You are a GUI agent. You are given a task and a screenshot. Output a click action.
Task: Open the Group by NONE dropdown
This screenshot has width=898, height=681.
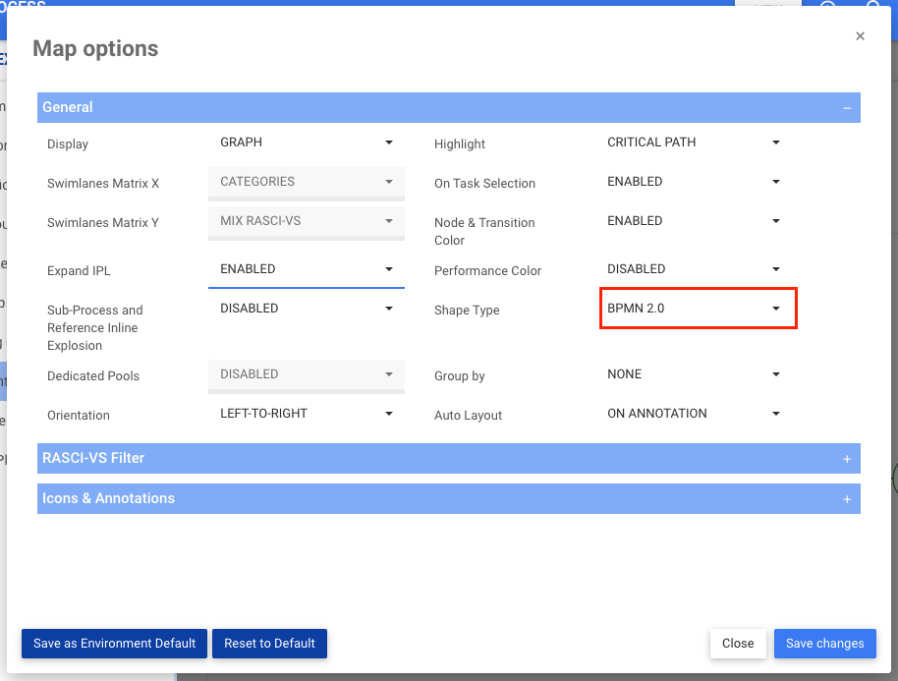694,374
